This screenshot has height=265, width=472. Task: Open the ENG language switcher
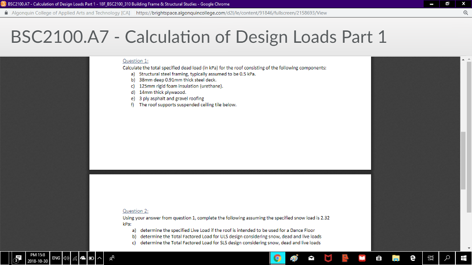point(56,258)
